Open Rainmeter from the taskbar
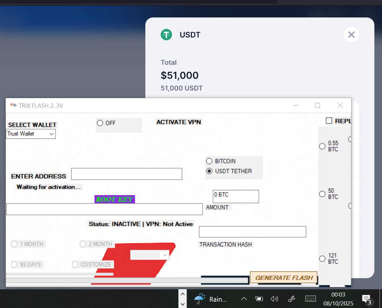 199,299
